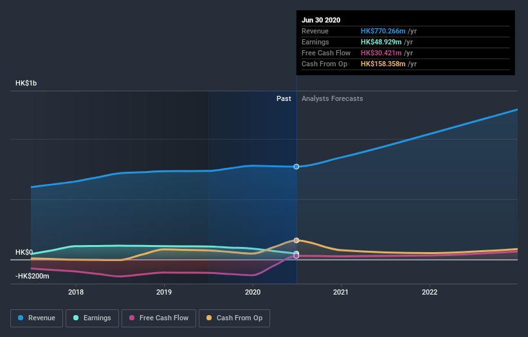Click the Past section label
This screenshot has height=337, width=528.
(x=284, y=98)
